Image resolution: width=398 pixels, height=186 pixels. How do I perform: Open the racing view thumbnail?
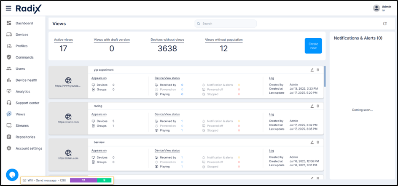tap(68, 118)
